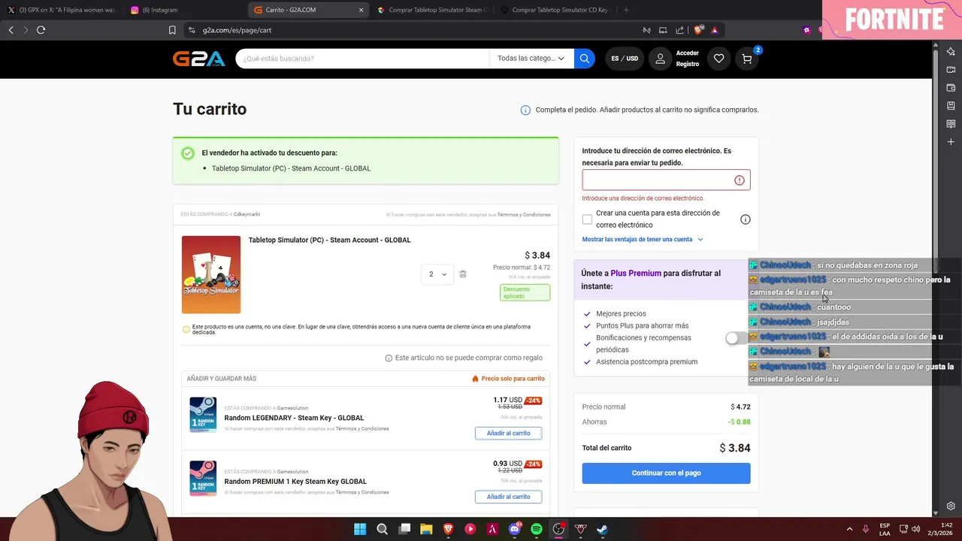Click Brave Rewards triangle icon
This screenshot has width=962, height=541.
pos(715,30)
